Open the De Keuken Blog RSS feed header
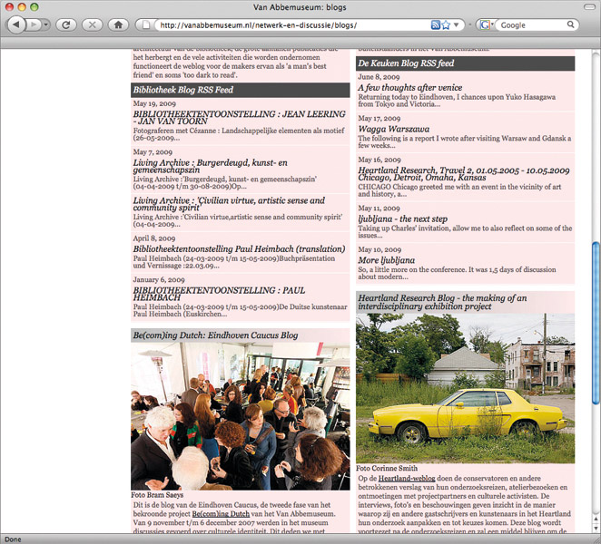Viewport: 601px width, 544px height. pos(466,63)
